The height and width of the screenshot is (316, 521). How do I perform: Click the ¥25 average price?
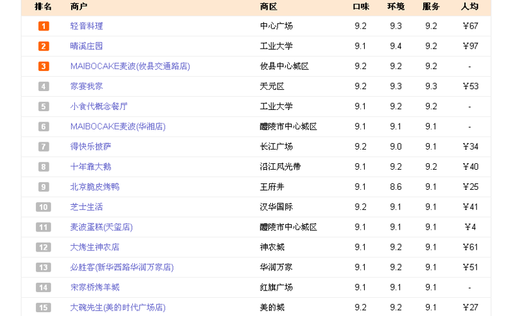pyautogui.click(x=470, y=187)
